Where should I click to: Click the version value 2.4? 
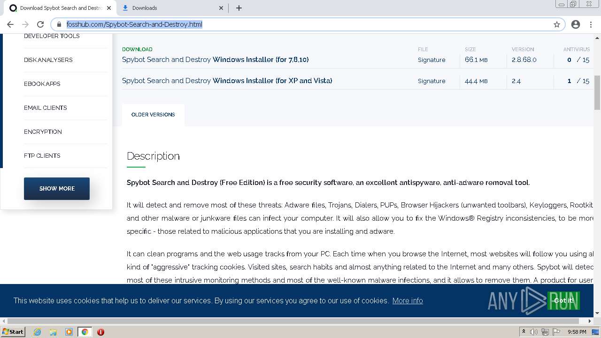click(x=516, y=81)
